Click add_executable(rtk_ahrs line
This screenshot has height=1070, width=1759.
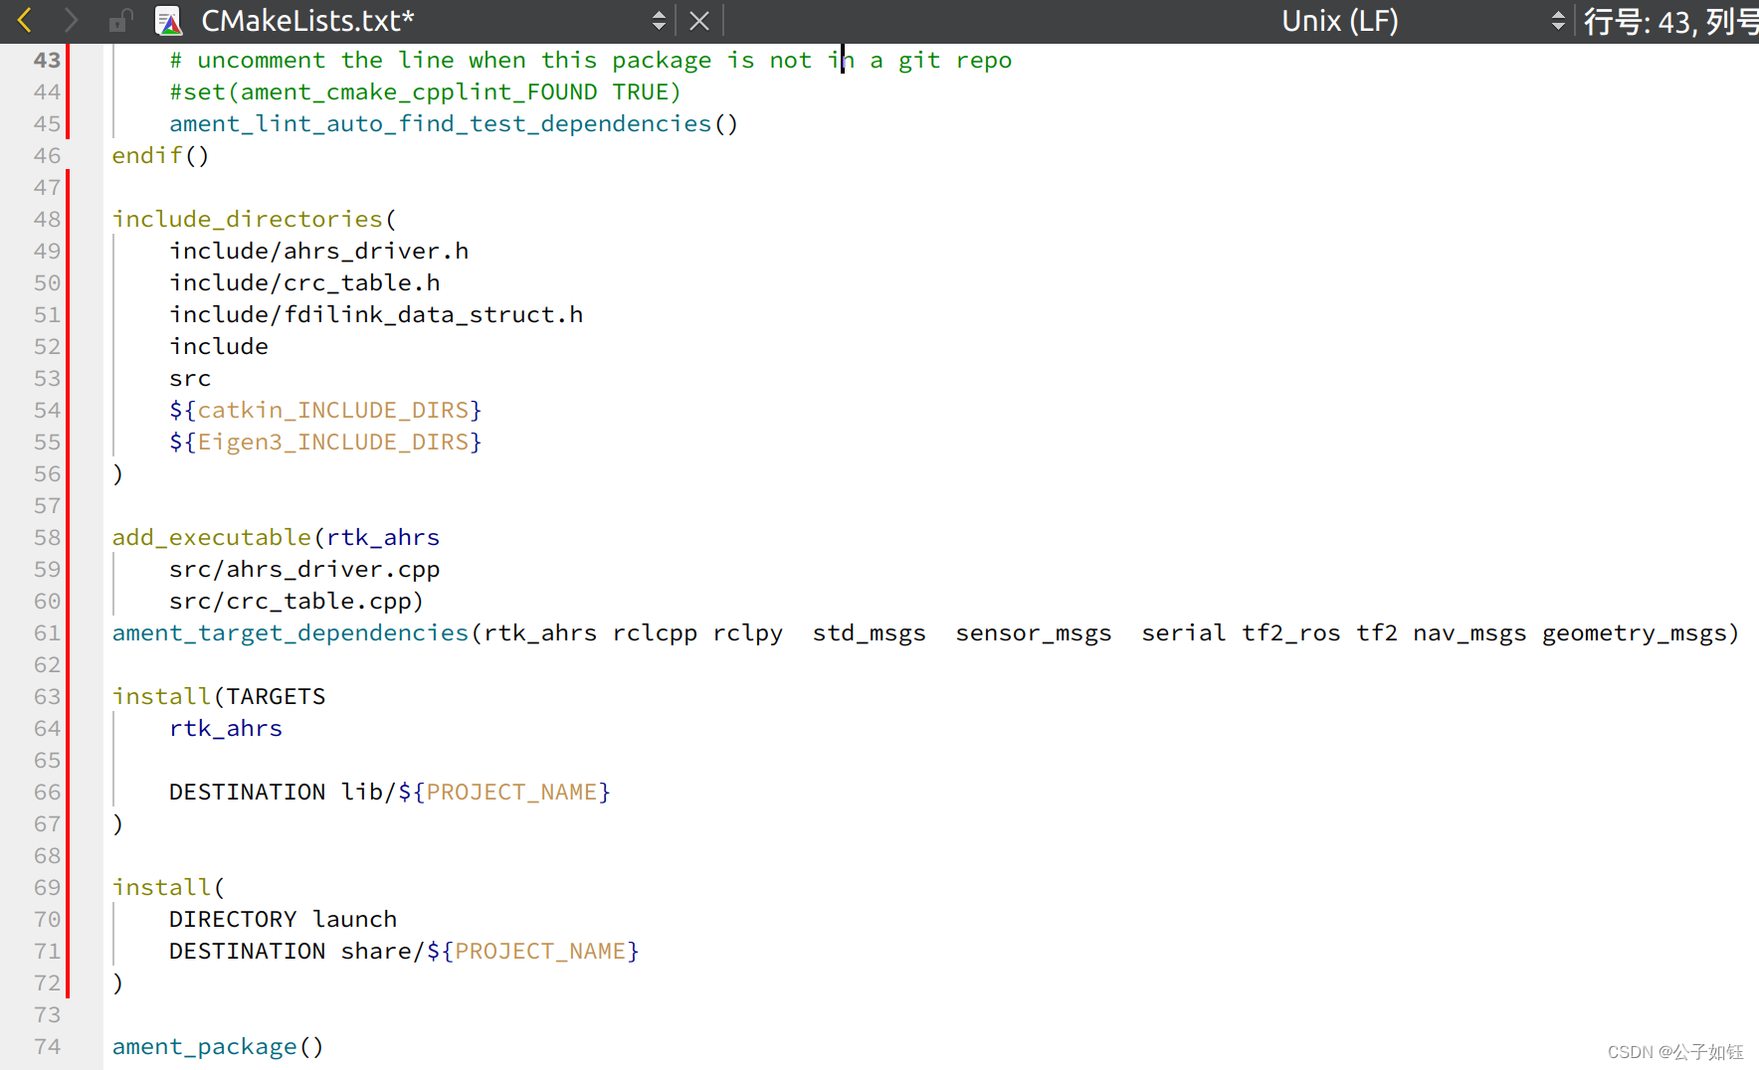276,537
